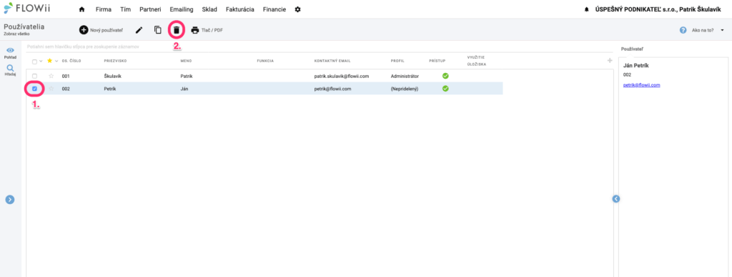
Task: Filter by yellow star header icon
Action: [x=50, y=61]
